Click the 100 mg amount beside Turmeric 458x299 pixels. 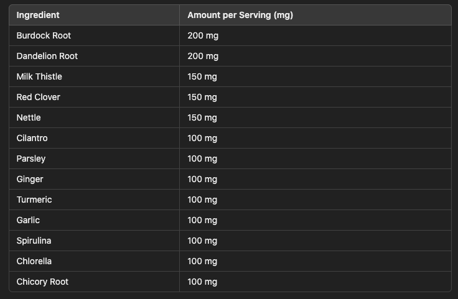[x=202, y=200]
